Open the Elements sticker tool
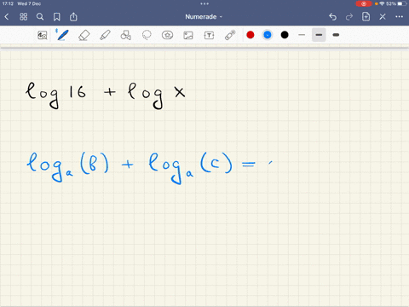 pyautogui.click(x=167, y=35)
